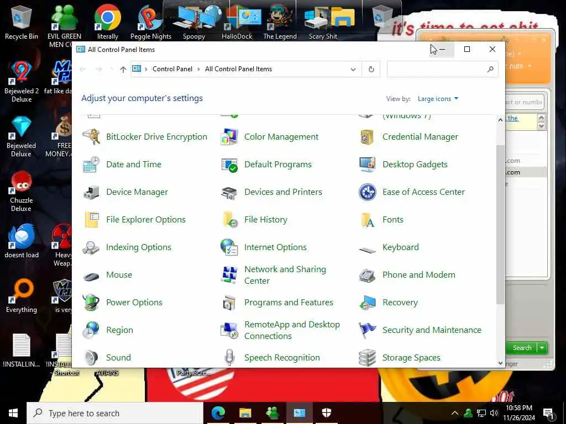Click the network icon in system tray

point(481,413)
